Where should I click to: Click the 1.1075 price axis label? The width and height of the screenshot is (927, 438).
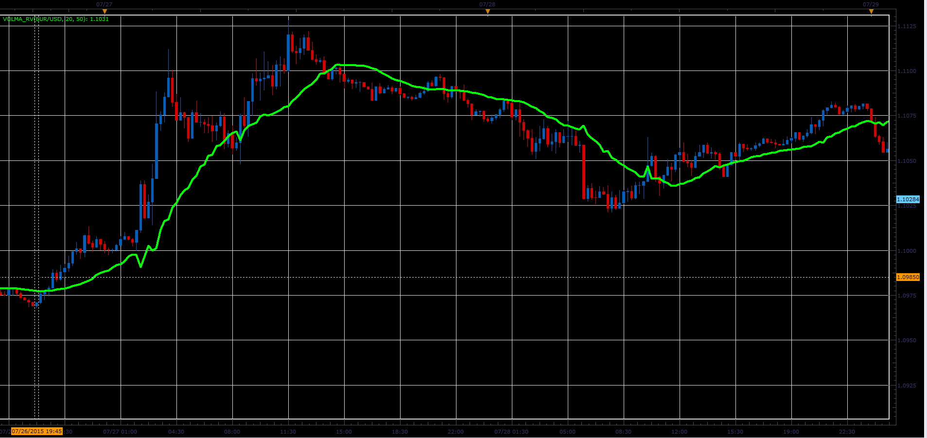907,116
